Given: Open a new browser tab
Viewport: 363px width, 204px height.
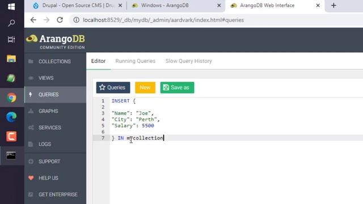Looking at the screenshot, I should tap(334, 6).
